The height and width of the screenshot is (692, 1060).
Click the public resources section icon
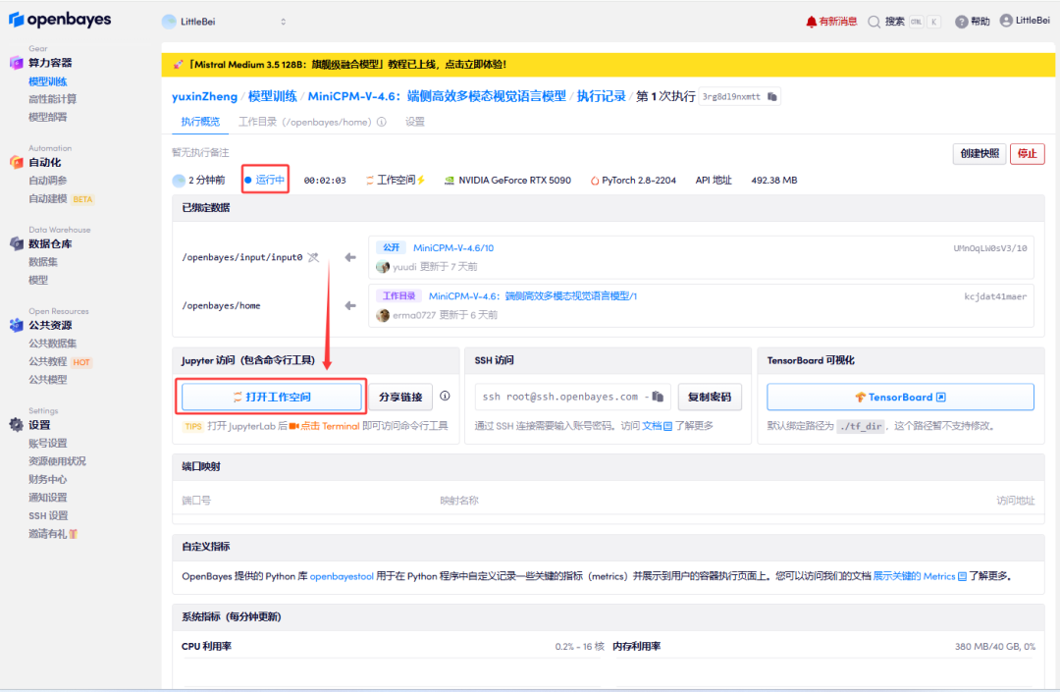[x=17, y=325]
